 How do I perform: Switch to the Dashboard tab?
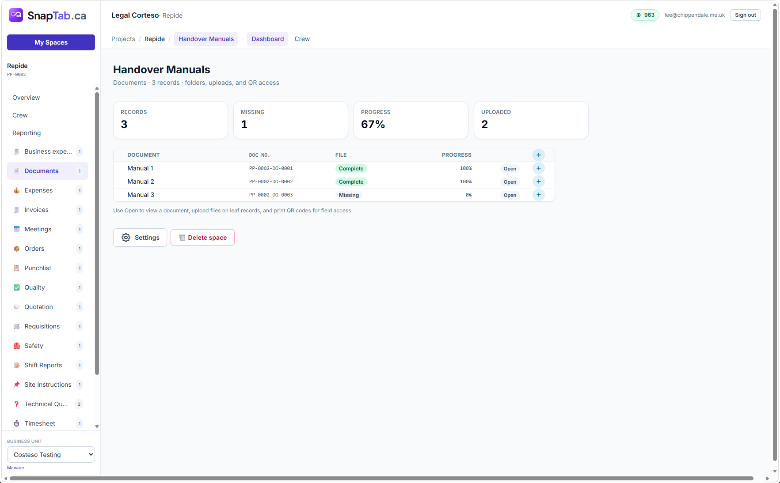(267, 39)
